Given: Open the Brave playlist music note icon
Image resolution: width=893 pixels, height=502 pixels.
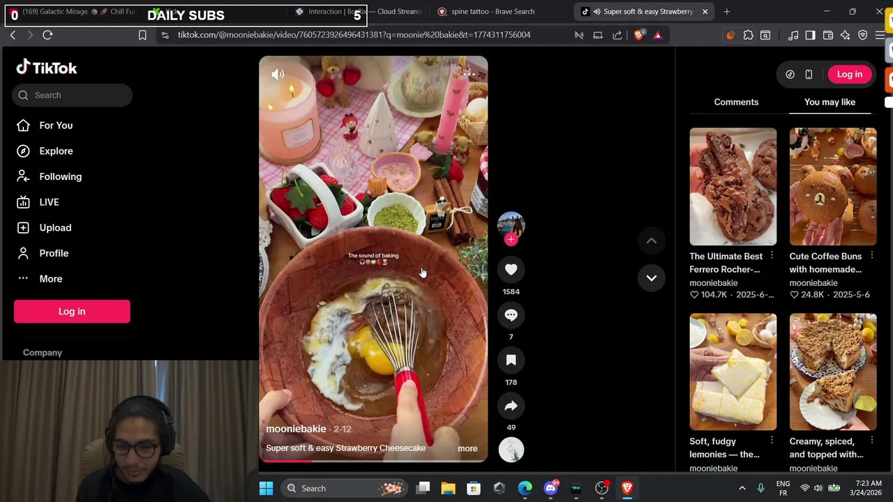Looking at the screenshot, I should pyautogui.click(x=793, y=35).
